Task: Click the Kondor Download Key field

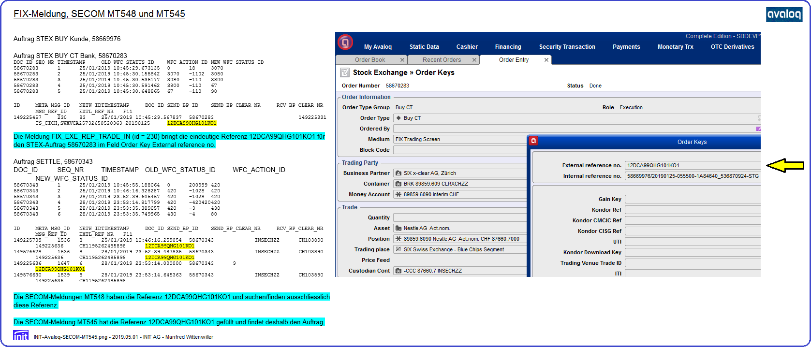Action: click(693, 252)
